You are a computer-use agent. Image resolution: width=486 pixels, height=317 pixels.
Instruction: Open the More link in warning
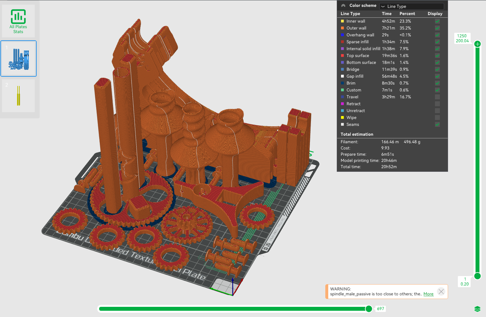click(x=428, y=294)
